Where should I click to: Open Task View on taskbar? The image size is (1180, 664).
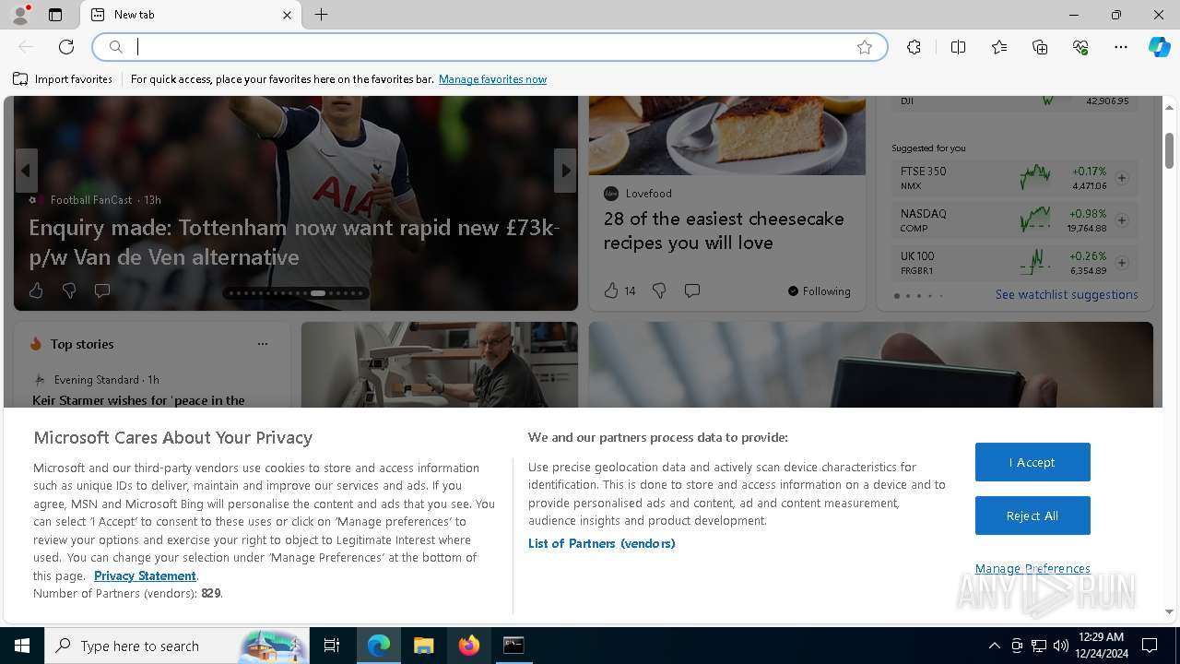332,646
